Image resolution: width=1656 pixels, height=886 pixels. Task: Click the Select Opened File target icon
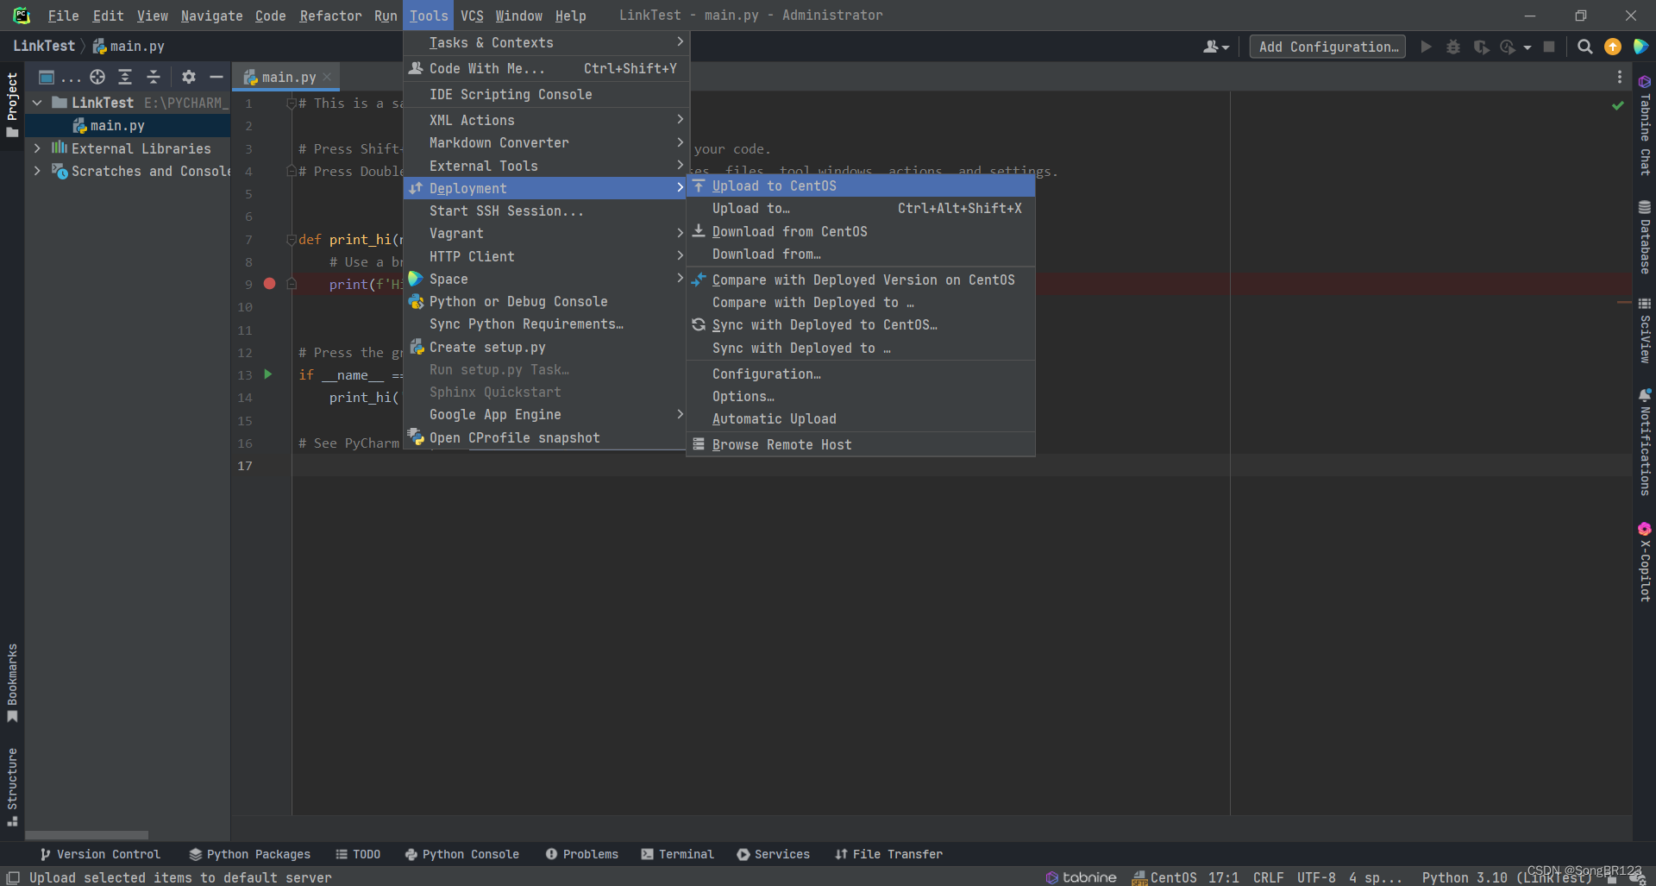97,77
